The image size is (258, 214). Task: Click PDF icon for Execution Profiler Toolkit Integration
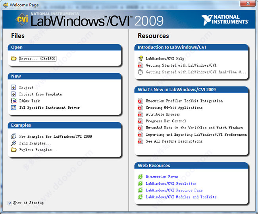point(141,101)
